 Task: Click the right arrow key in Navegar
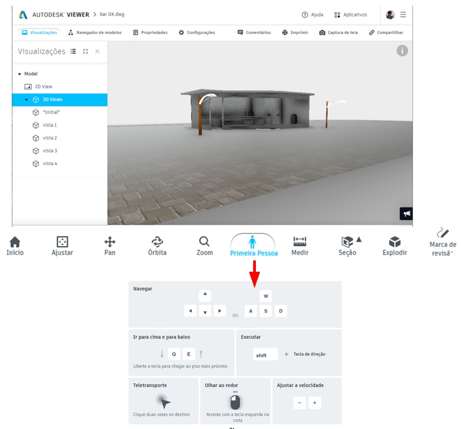220,311
